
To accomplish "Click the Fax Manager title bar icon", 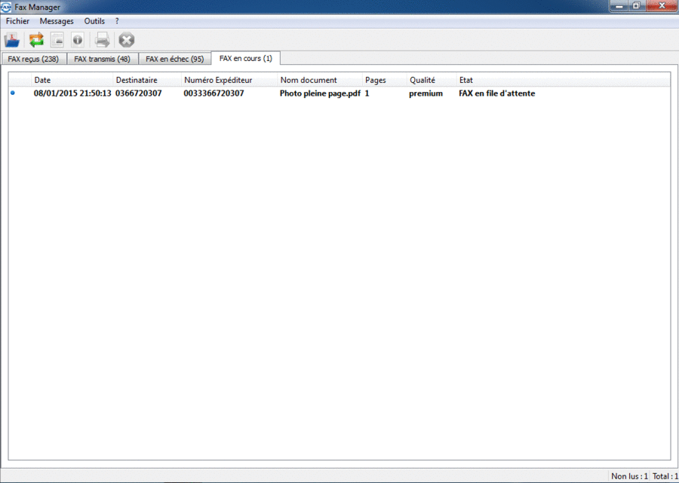I will (7, 7).
